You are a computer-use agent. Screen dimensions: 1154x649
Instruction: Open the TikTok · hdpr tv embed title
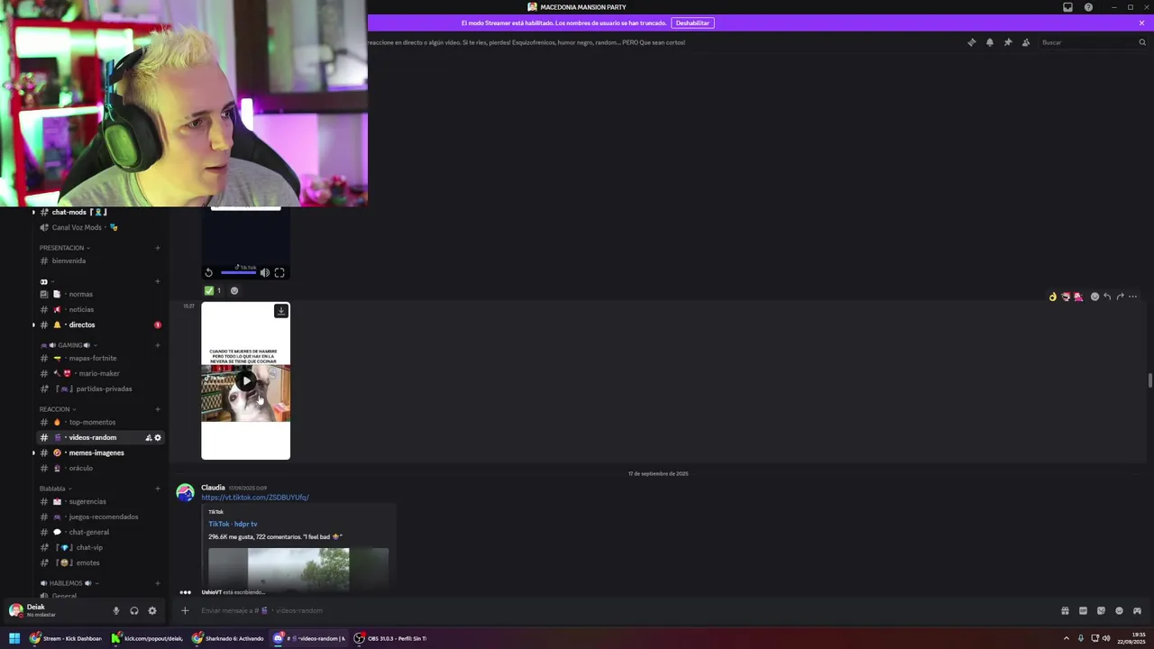pyautogui.click(x=233, y=524)
